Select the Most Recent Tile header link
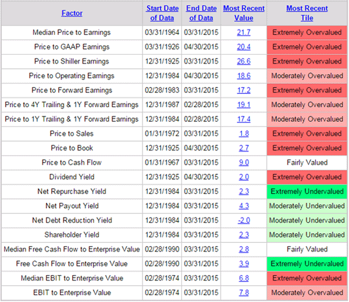Screen dimensions: 349x302 pos(307,13)
